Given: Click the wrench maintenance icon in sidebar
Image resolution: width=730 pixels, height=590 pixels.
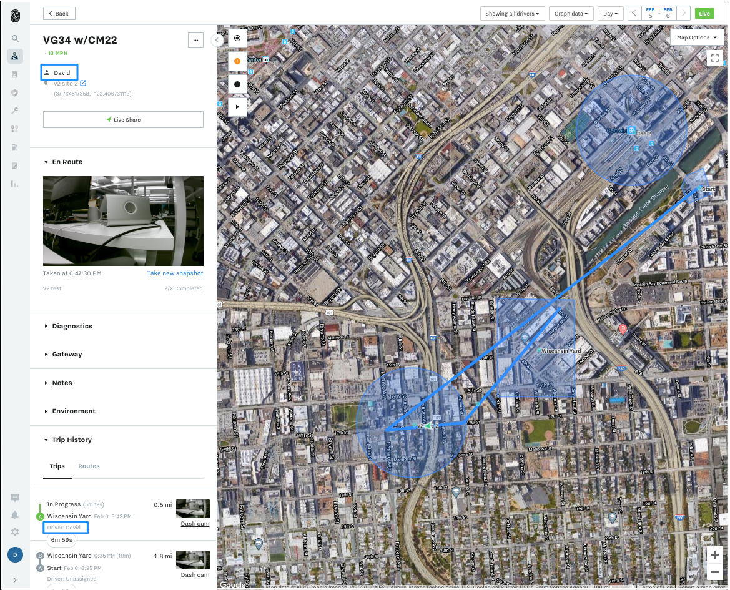Looking at the screenshot, I should (x=15, y=111).
